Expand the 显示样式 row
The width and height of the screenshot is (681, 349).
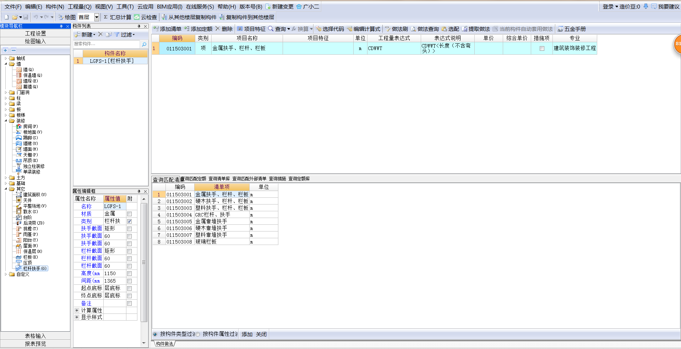(x=77, y=317)
